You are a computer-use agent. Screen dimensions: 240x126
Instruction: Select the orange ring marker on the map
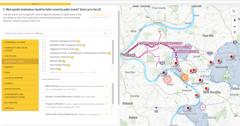coord(184,78)
